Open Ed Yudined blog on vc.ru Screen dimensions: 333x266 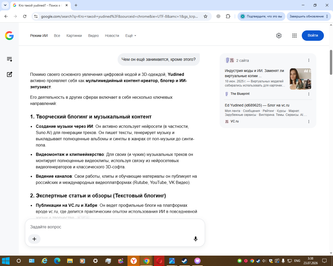coord(257,105)
